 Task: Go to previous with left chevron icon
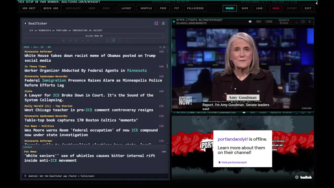pyautogui.click(x=93, y=40)
